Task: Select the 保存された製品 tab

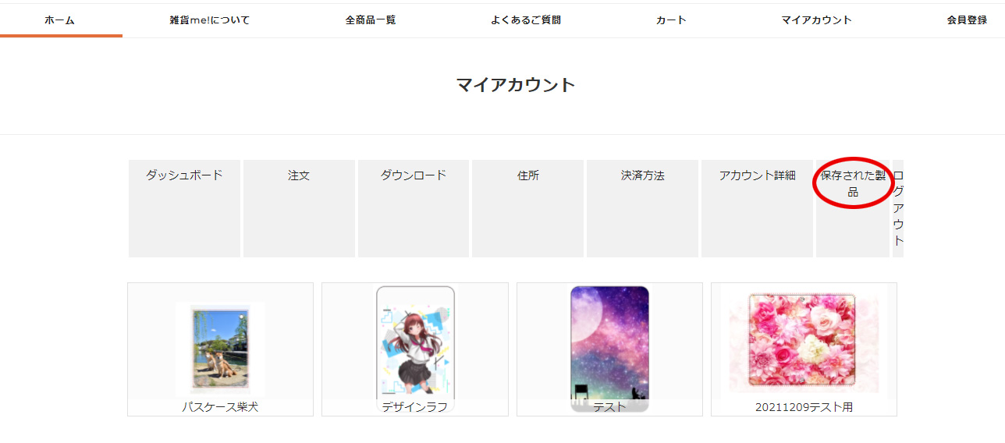Action: click(853, 208)
